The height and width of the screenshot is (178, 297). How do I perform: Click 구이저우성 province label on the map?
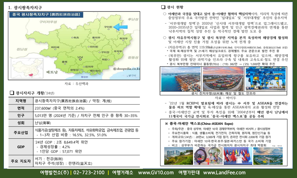[x=48, y=22]
